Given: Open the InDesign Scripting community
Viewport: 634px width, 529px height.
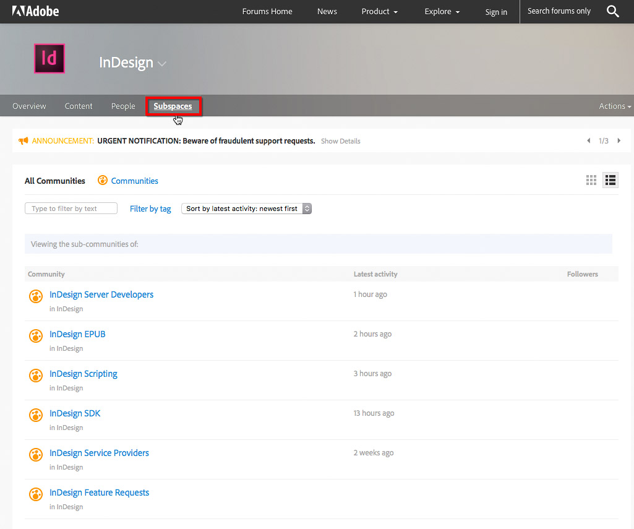Looking at the screenshot, I should (x=84, y=374).
